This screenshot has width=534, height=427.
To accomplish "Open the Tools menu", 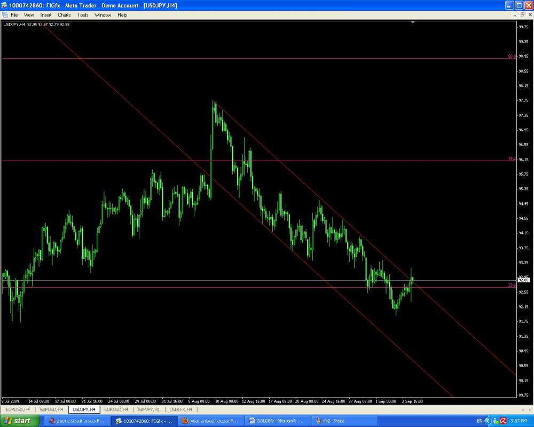I will coord(82,15).
